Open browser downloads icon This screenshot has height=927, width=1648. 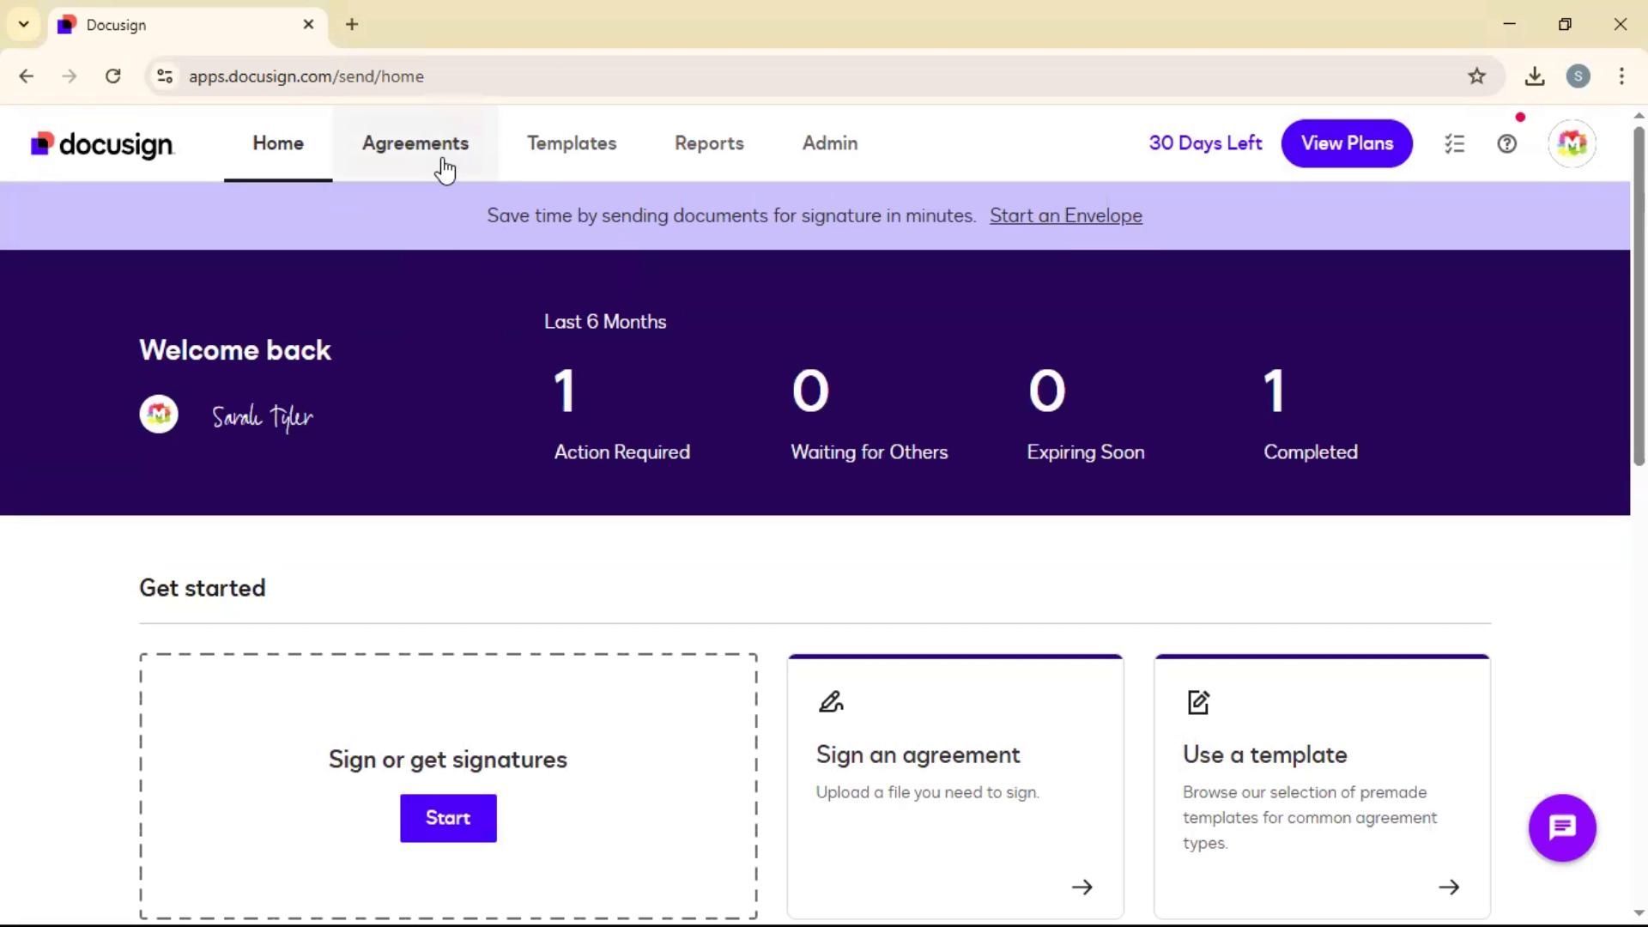[1535, 76]
